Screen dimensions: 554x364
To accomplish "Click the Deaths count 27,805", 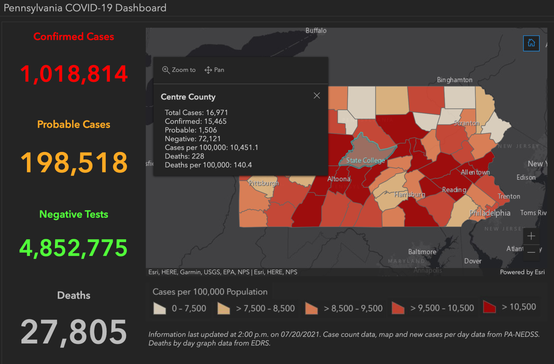I will point(73,333).
